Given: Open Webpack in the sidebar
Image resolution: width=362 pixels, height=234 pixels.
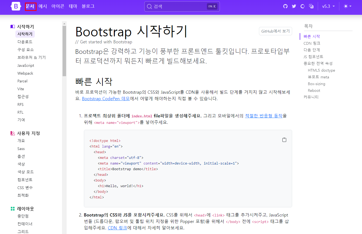Looking at the screenshot, I should 25,73.
